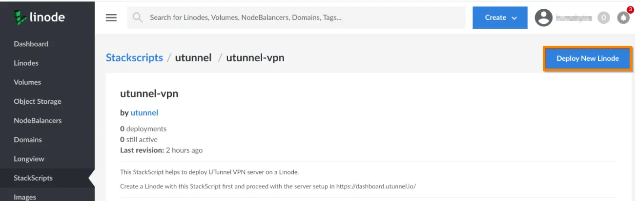The image size is (637, 201).
Task: Click the search magnifier icon
Action: pyautogui.click(x=138, y=18)
